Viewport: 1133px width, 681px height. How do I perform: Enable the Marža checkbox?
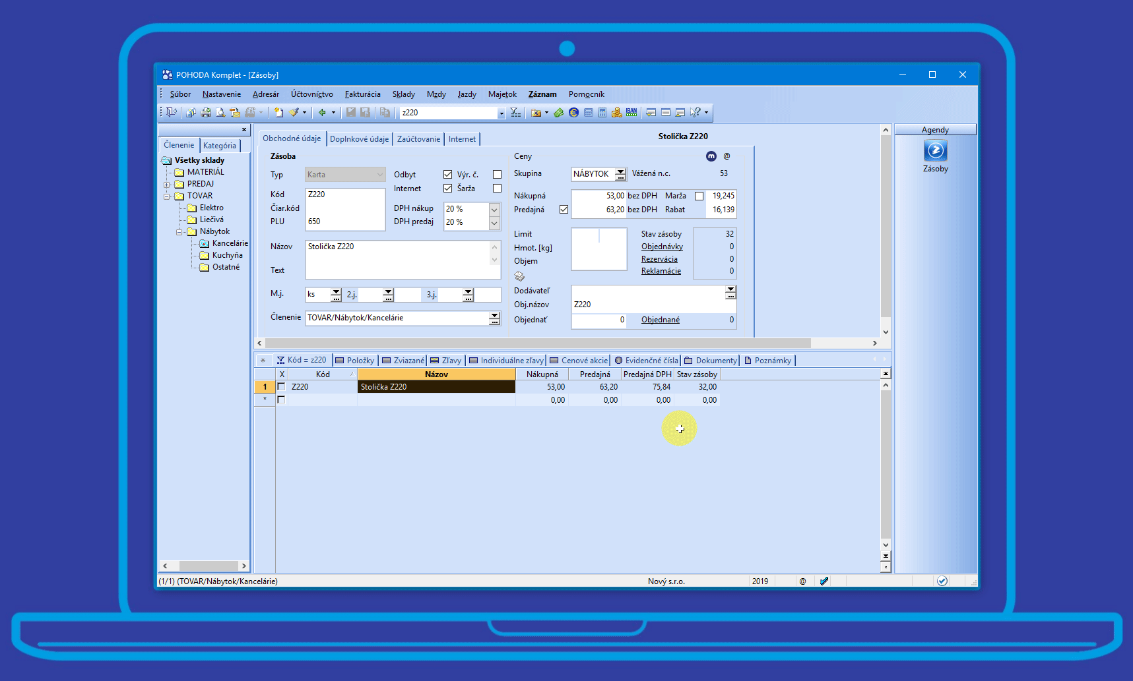click(x=699, y=196)
